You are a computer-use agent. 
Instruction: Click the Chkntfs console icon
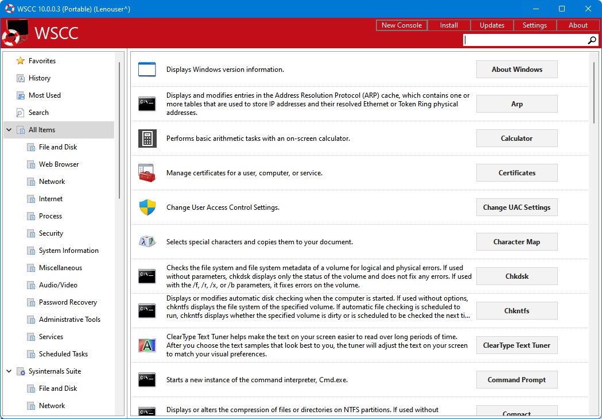tap(147, 310)
